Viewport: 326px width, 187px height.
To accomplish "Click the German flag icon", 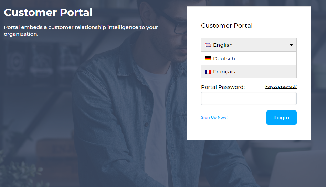I will point(208,58).
